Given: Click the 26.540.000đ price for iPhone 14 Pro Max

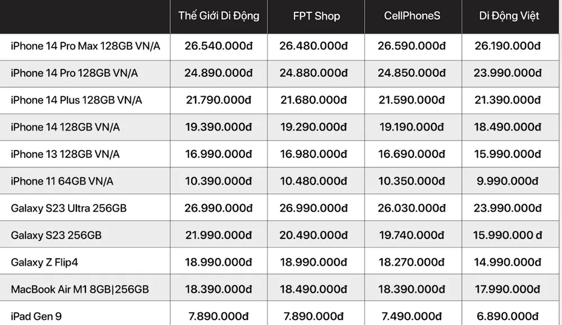Looking at the screenshot, I should coord(219,46).
